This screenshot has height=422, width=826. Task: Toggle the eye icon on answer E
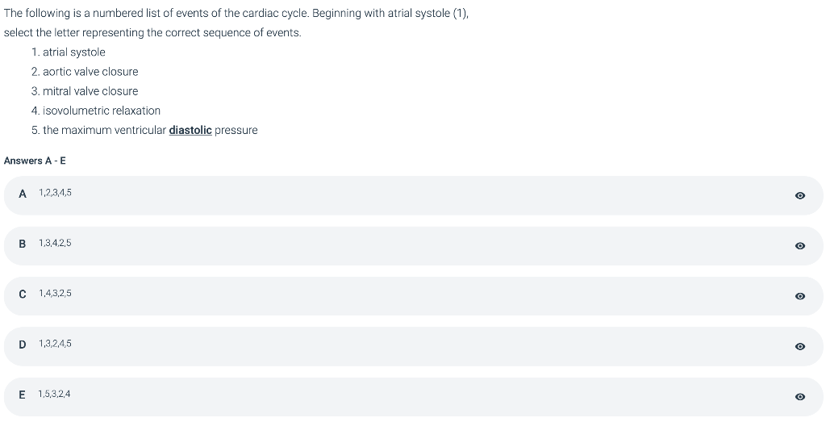[x=799, y=396]
